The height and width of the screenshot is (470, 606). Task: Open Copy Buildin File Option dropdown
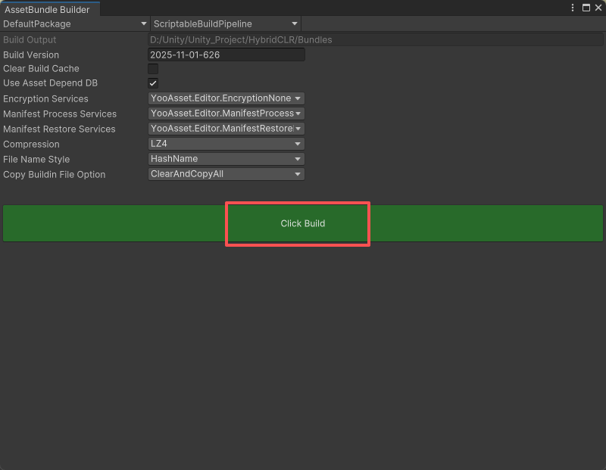[226, 174]
